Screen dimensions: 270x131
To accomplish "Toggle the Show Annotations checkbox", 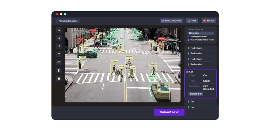I will pos(163,21).
